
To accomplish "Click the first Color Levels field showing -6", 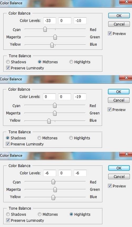I will coord(50,173).
